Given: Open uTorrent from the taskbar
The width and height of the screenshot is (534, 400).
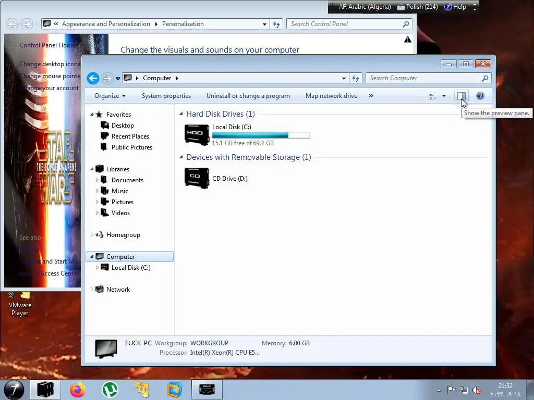Looking at the screenshot, I should (110, 390).
